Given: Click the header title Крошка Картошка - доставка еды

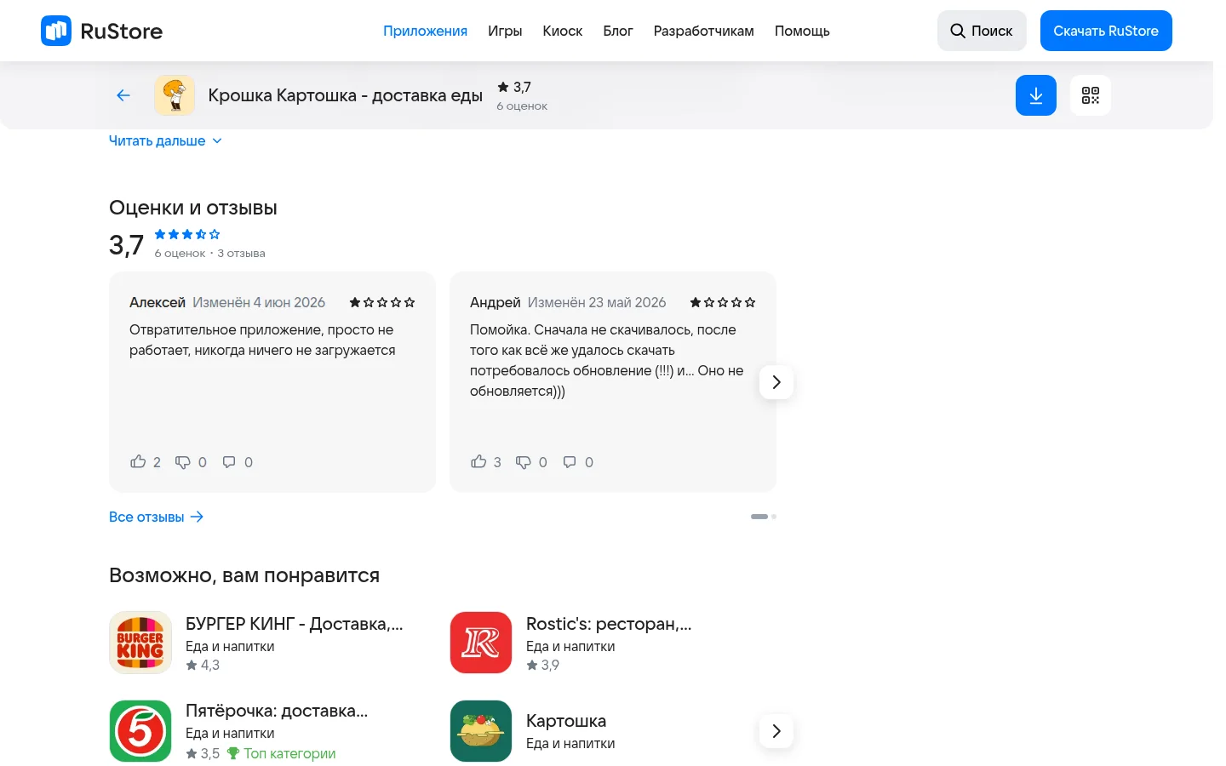Looking at the screenshot, I should coord(346,95).
